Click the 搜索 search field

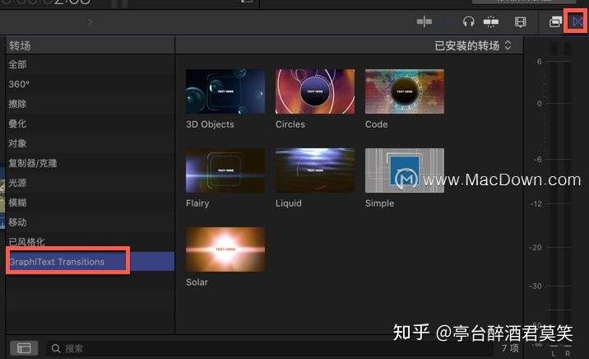click(x=268, y=348)
